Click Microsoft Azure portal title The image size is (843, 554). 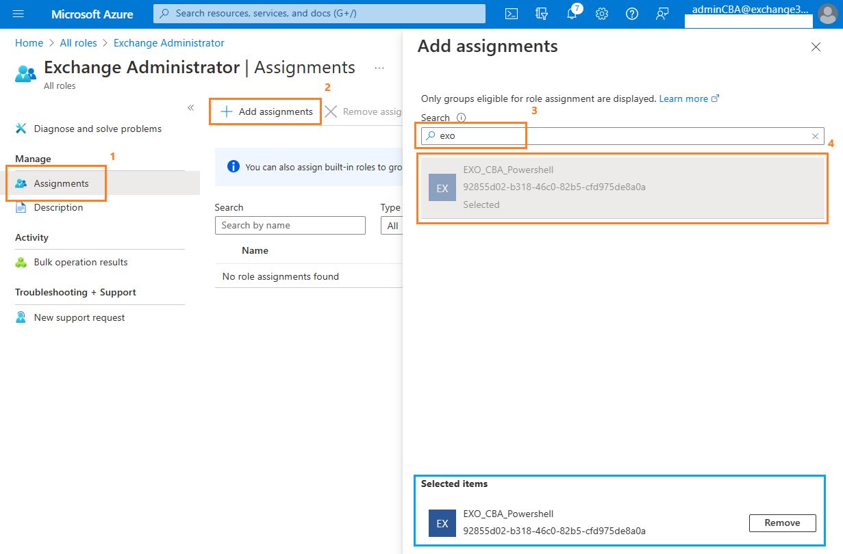coord(92,14)
